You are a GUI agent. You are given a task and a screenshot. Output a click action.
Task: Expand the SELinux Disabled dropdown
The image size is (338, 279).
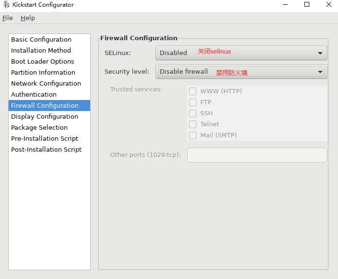point(241,53)
